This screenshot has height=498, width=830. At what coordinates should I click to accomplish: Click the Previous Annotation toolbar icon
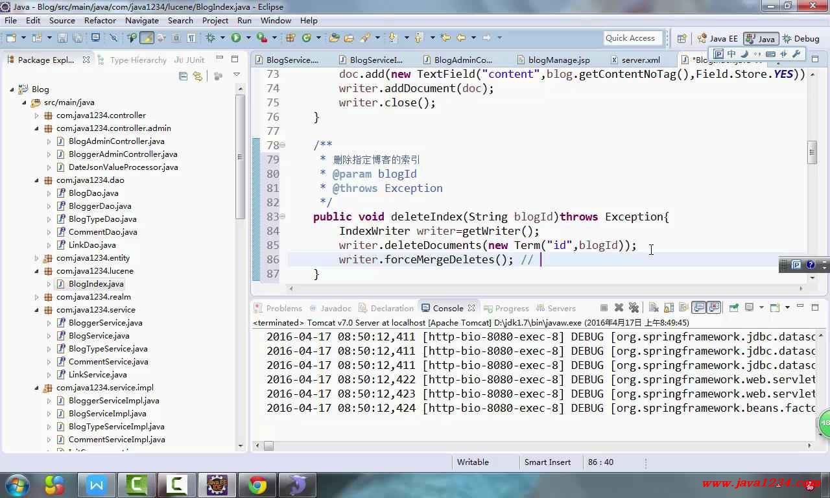(x=419, y=38)
